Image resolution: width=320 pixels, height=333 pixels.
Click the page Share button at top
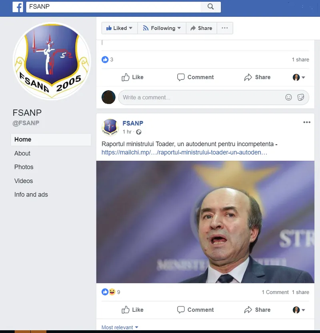pyautogui.click(x=202, y=28)
